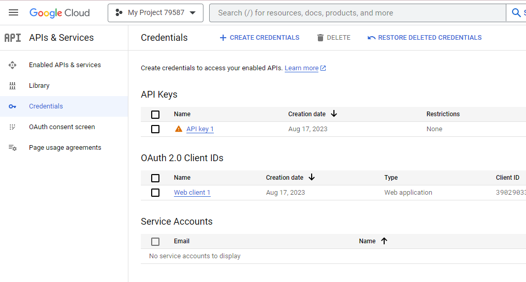
Task: Check the API key 1 row checkbox
Action: coord(155,129)
